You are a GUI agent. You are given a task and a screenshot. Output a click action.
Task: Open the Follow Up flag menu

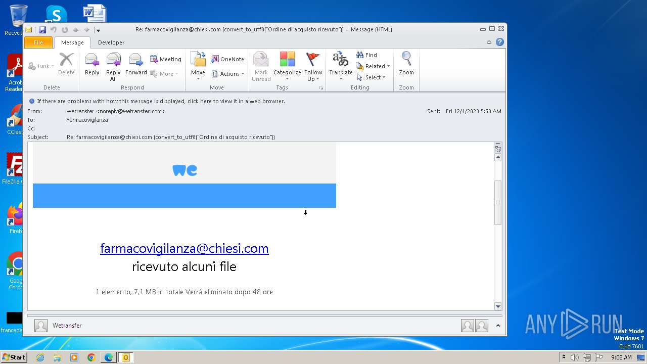313,66
